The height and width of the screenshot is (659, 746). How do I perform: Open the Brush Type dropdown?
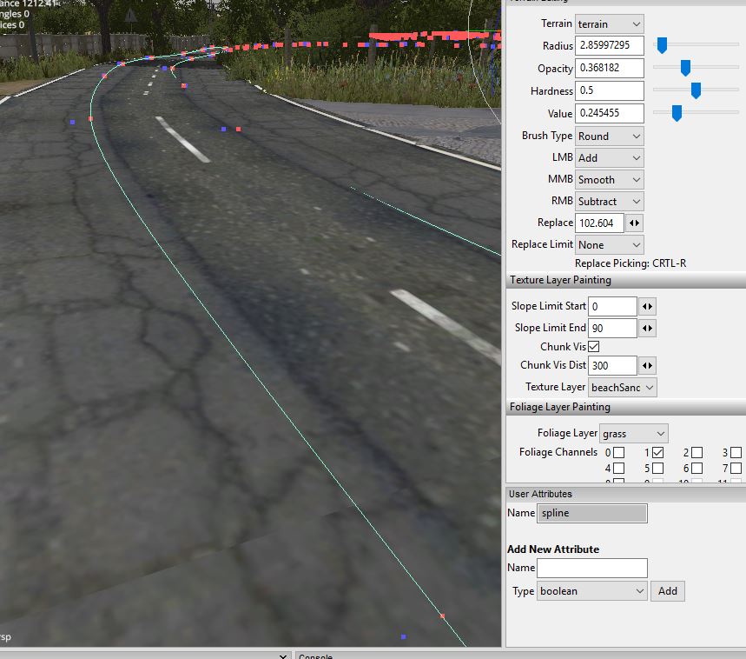[x=609, y=136]
